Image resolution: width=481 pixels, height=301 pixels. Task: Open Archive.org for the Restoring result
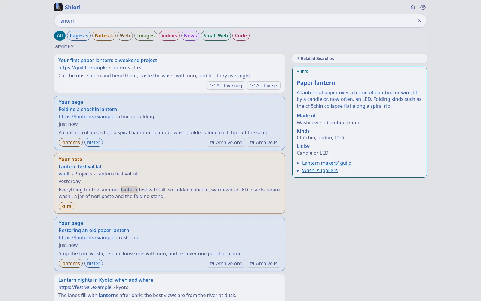[226, 263]
